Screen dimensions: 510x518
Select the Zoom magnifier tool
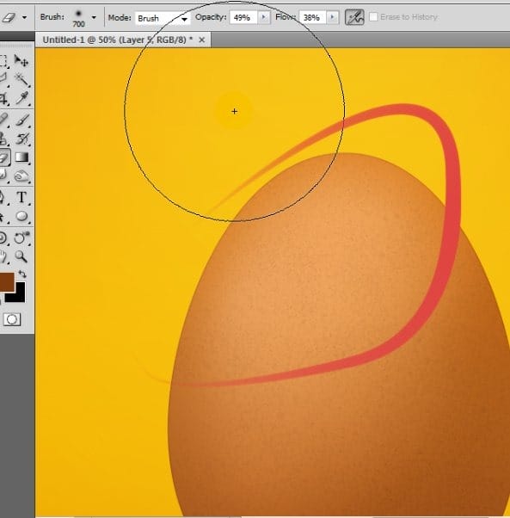tap(22, 256)
